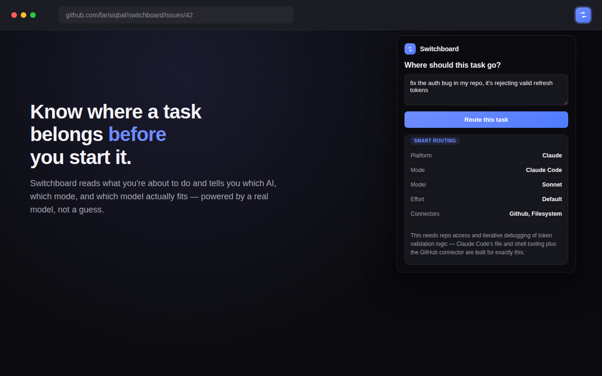The width and height of the screenshot is (602, 376).
Task: Click the heading Where should this task go?
Action: [x=452, y=65]
